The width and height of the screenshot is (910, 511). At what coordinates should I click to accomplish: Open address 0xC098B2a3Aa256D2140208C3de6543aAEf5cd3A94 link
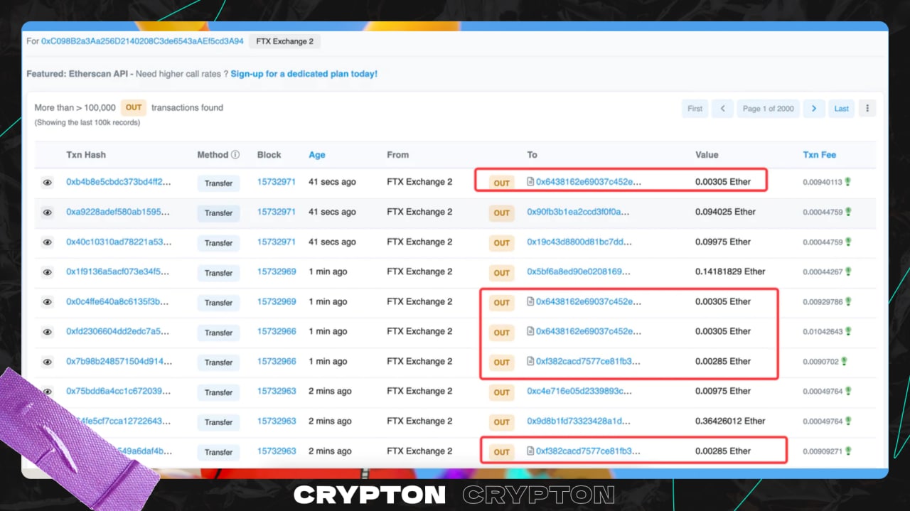142,41
